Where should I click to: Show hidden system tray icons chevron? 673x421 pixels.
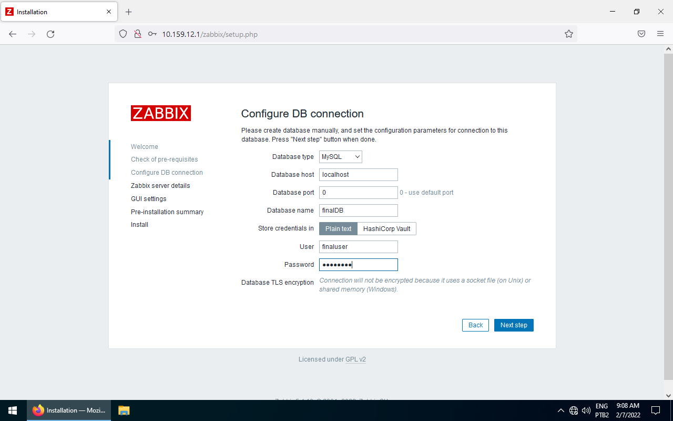560,410
